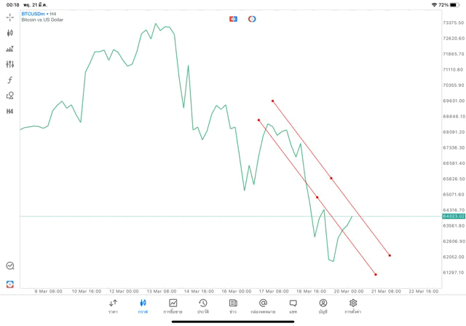This screenshot has width=466, height=326.
Task: Open the objects and shapes tool
Action: coord(10,96)
